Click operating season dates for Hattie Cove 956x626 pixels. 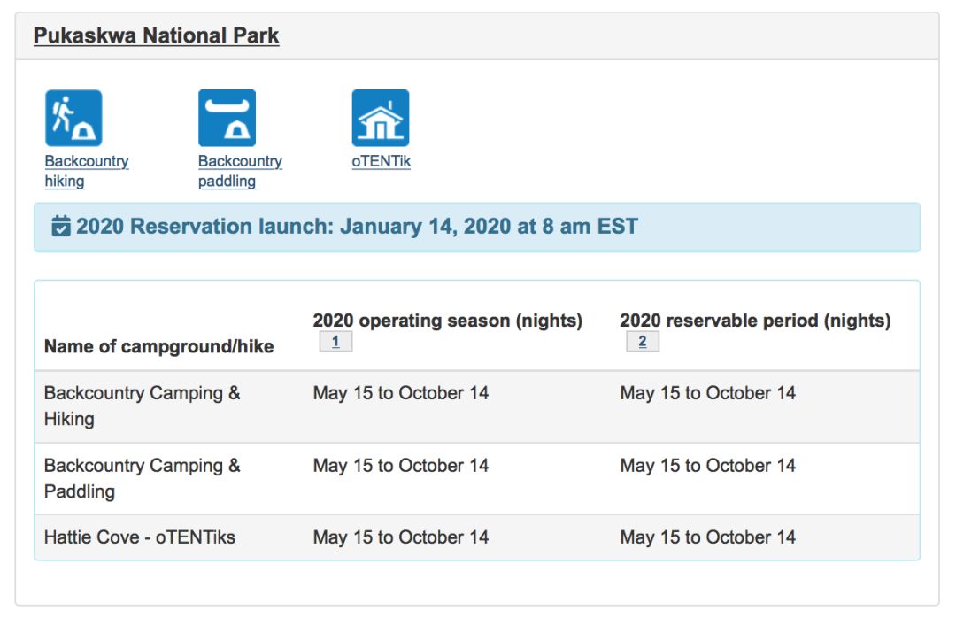click(400, 537)
